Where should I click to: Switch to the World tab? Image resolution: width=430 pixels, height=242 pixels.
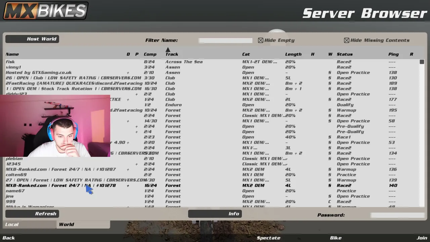(83, 225)
